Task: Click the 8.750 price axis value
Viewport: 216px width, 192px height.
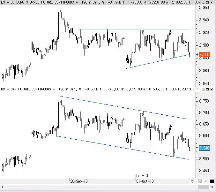Action: pos(204,101)
